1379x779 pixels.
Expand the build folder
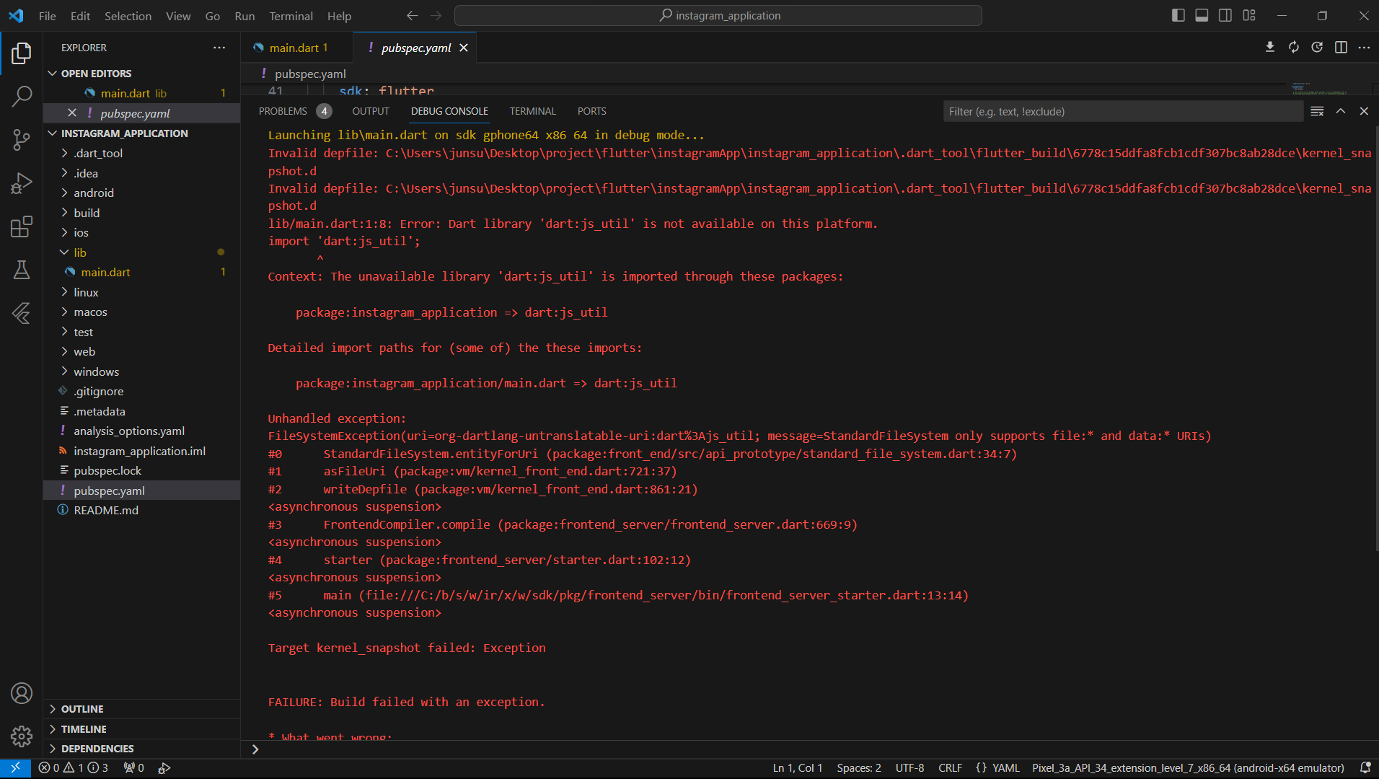click(141, 213)
